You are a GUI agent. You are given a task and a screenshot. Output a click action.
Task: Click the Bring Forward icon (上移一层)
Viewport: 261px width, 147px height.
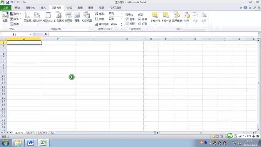click(155, 17)
